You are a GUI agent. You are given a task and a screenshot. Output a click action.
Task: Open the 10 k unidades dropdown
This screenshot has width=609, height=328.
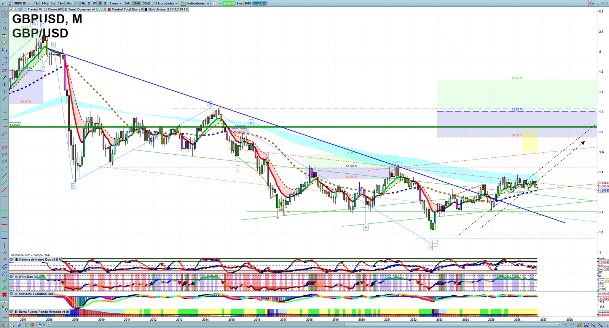click(165, 3)
